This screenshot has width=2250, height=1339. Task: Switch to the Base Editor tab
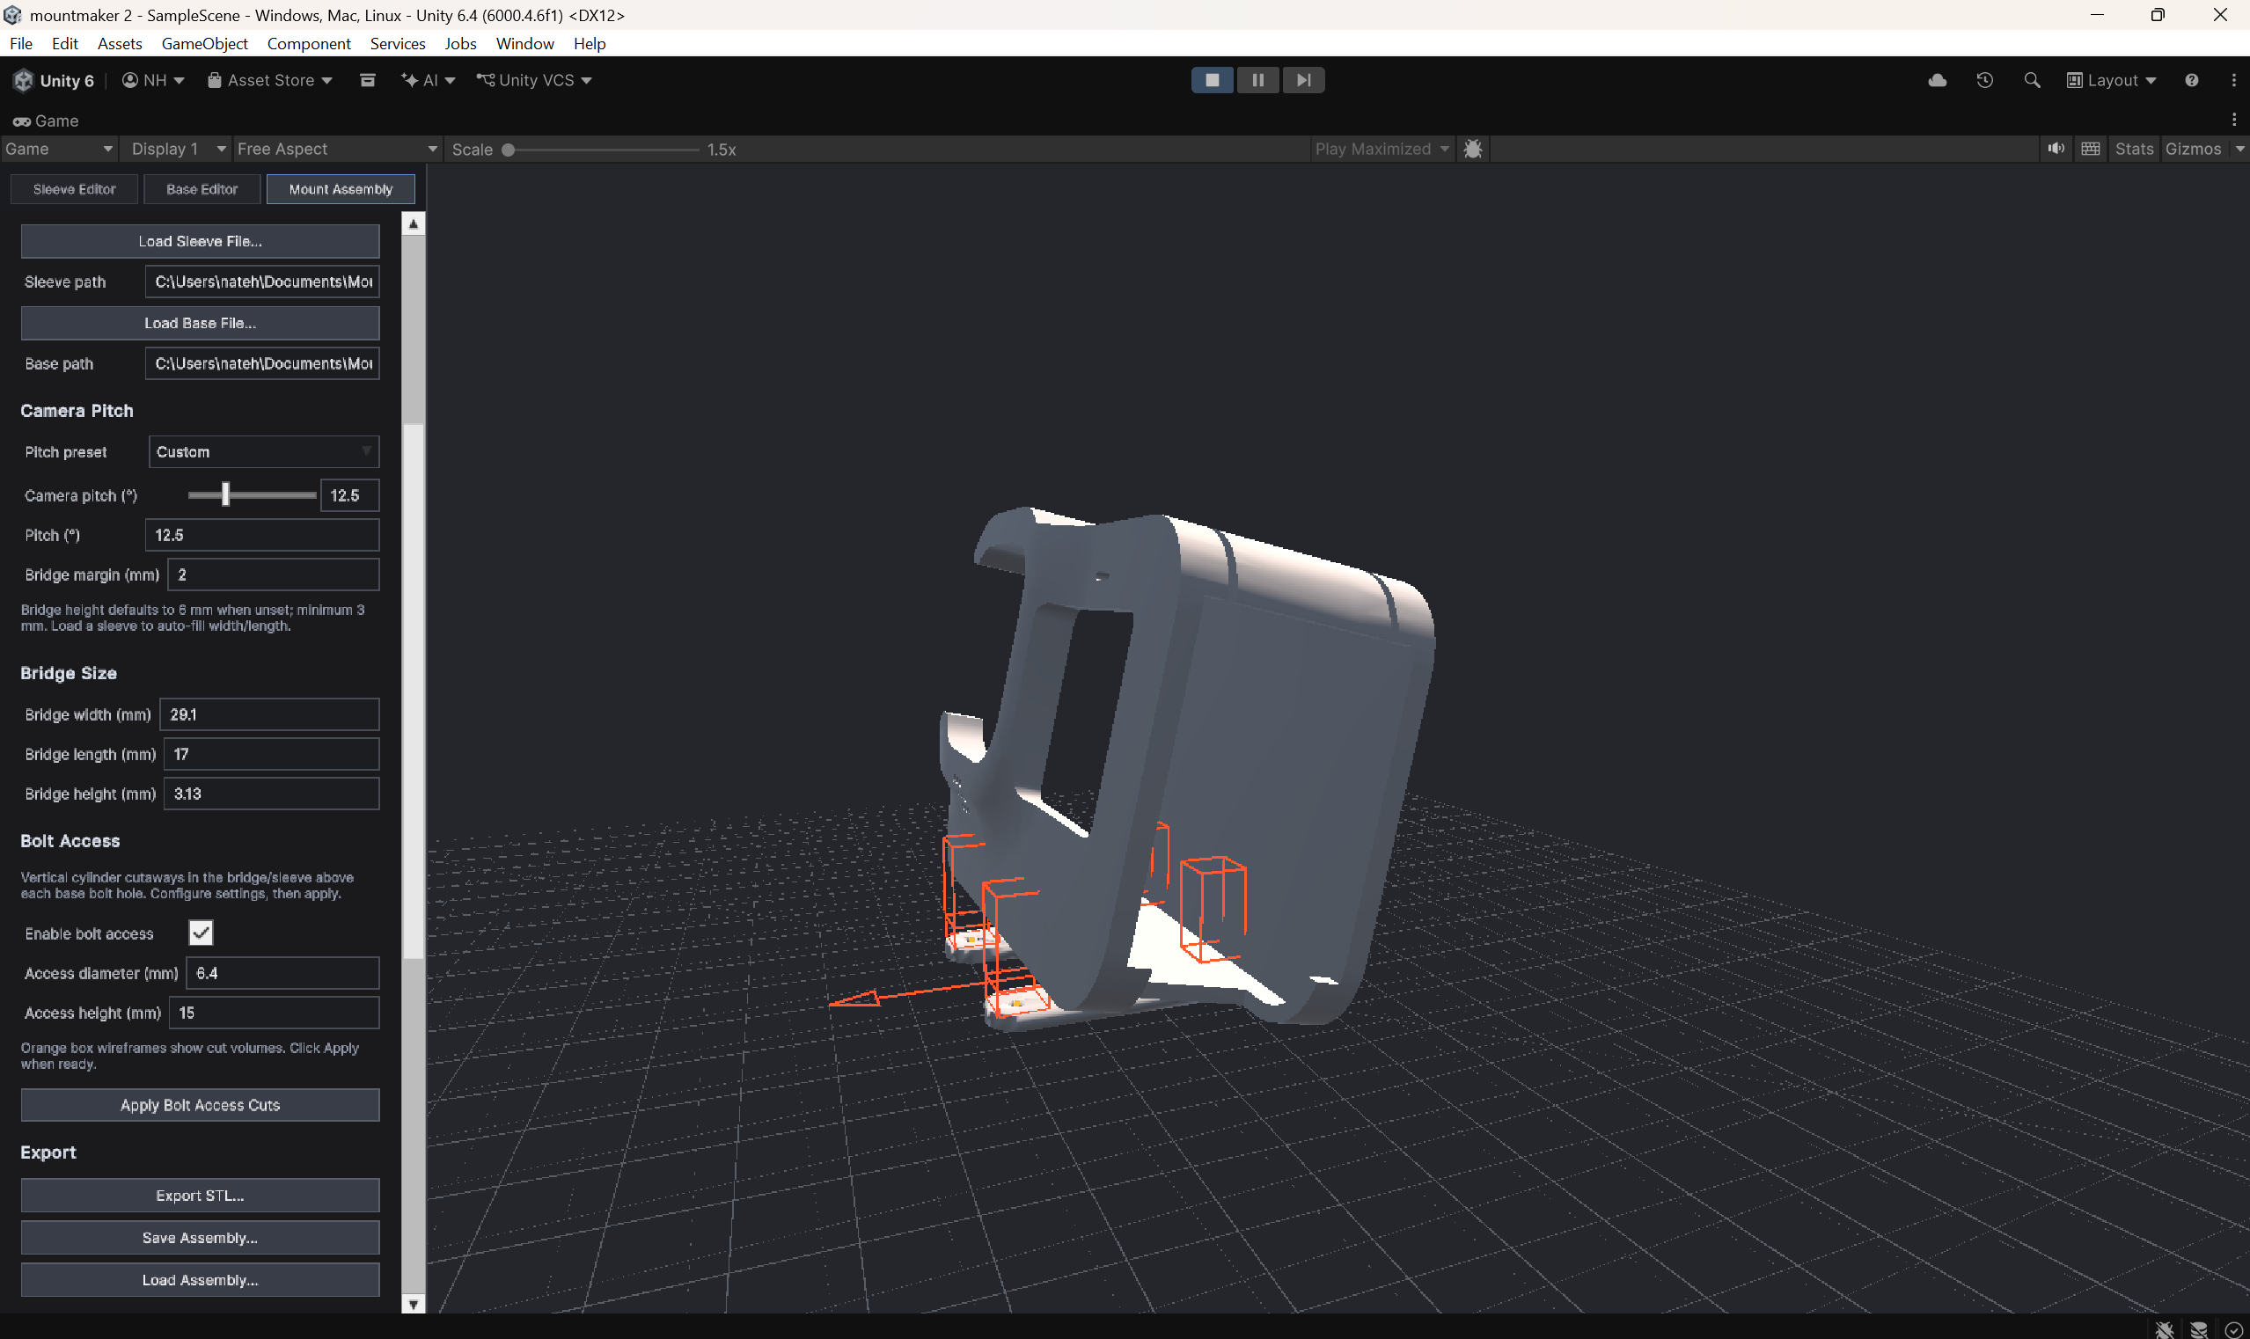pyautogui.click(x=202, y=189)
